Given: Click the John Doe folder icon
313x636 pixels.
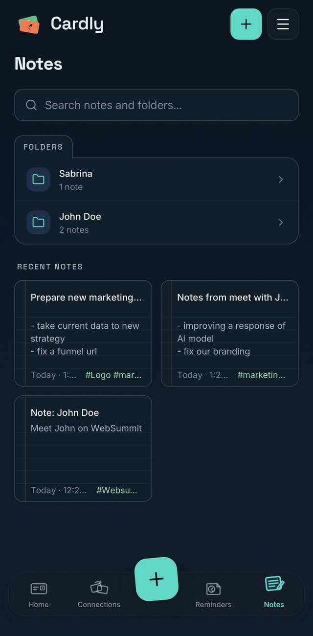Looking at the screenshot, I should (38, 223).
